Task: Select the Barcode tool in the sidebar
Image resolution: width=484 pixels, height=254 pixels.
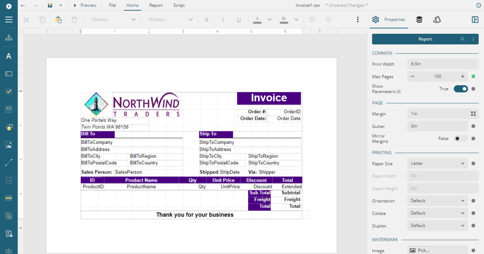Action: [x=8, y=198]
